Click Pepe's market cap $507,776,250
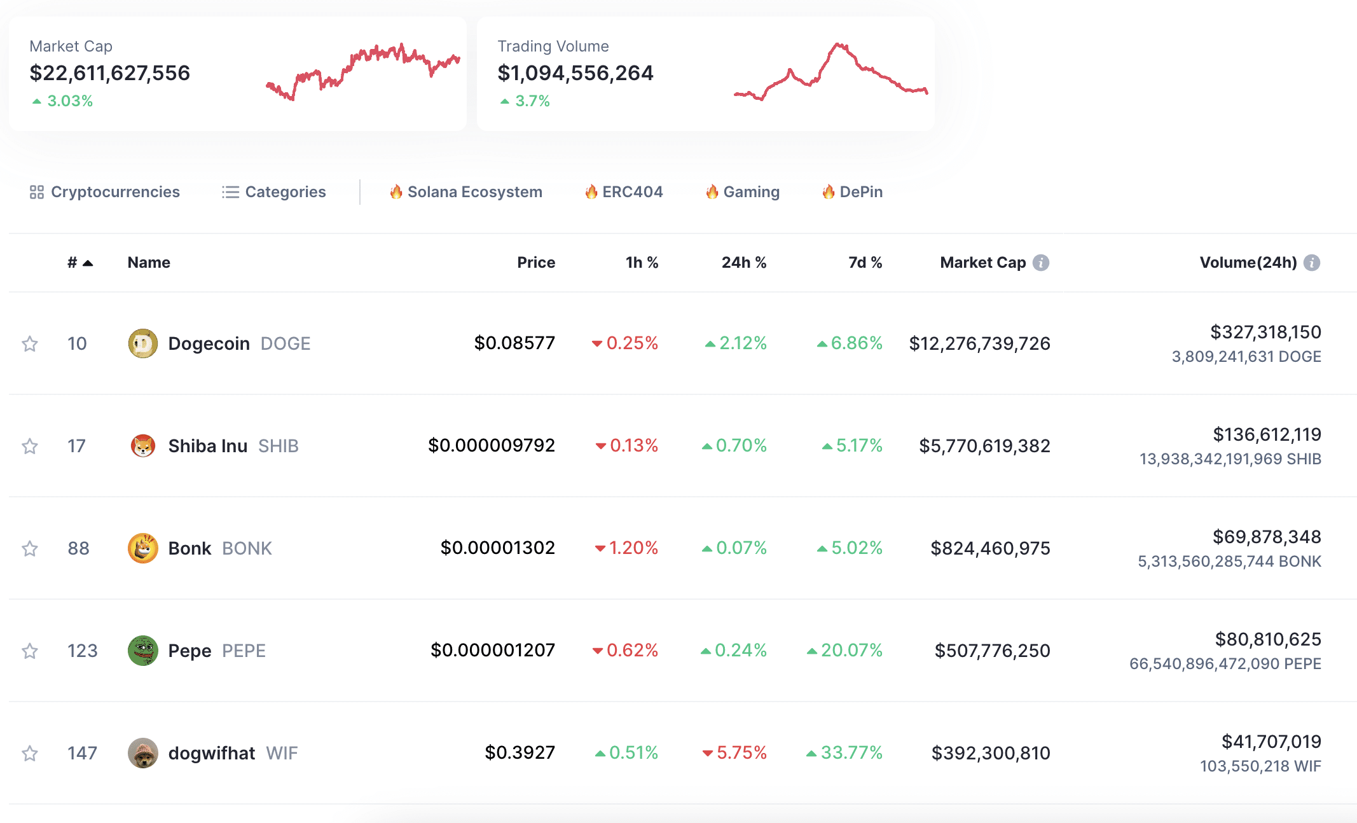The width and height of the screenshot is (1357, 823). tap(993, 651)
